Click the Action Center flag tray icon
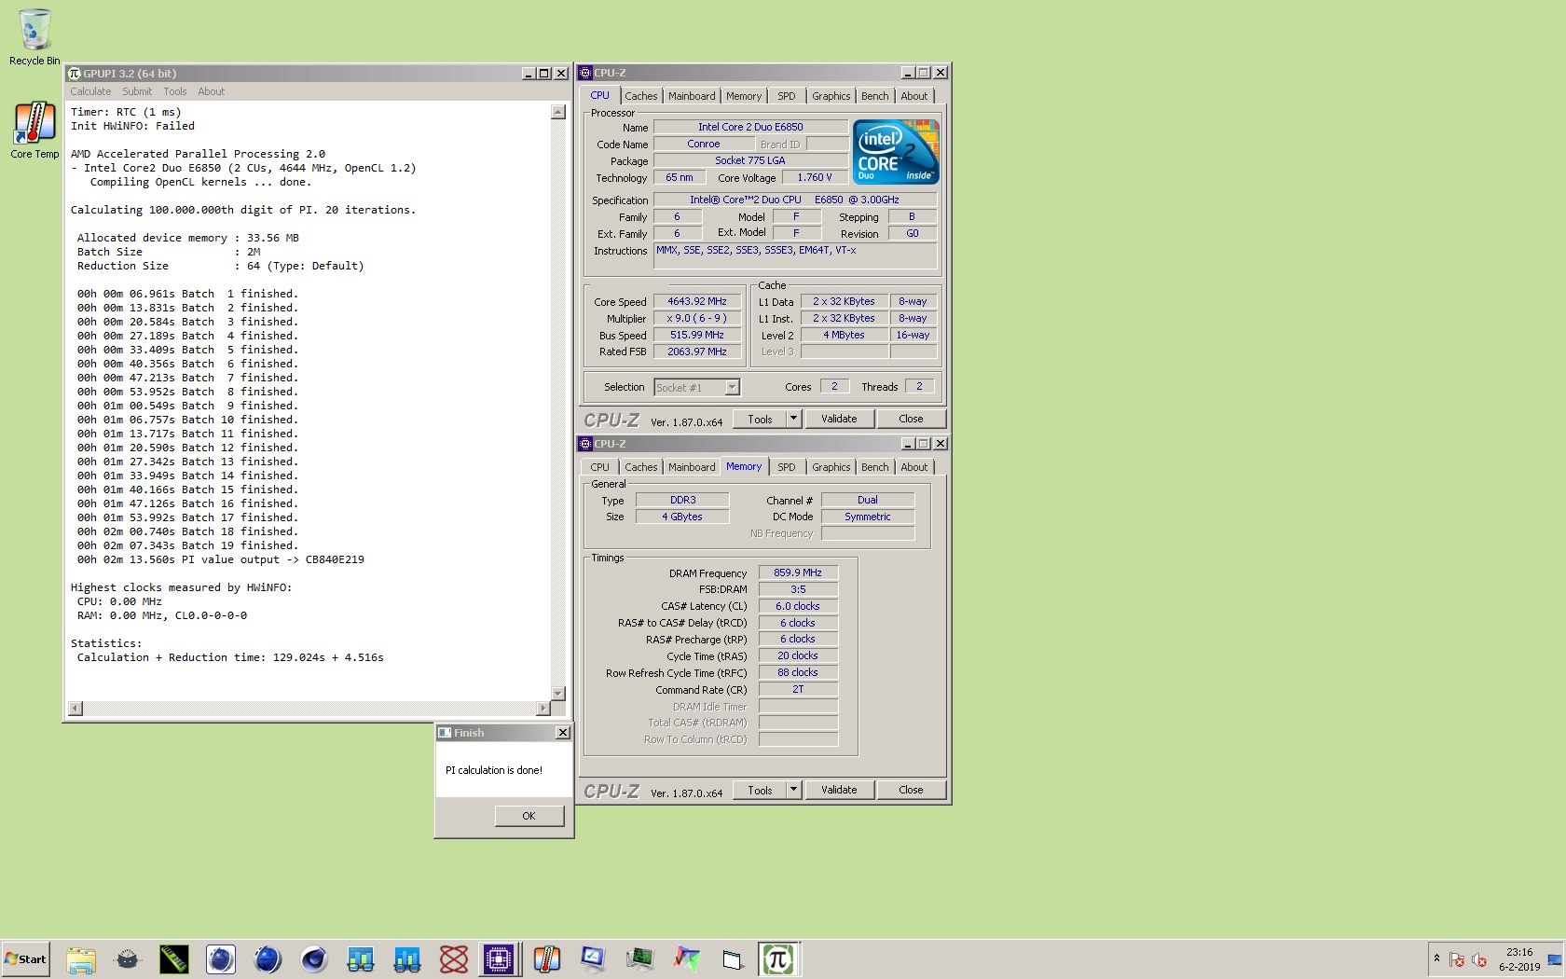This screenshot has width=1566, height=979. (1457, 959)
